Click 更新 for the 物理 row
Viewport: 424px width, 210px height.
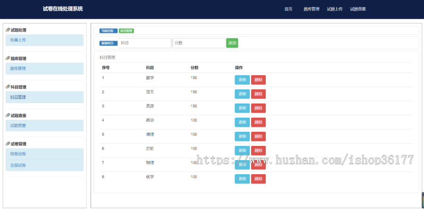[242, 165]
